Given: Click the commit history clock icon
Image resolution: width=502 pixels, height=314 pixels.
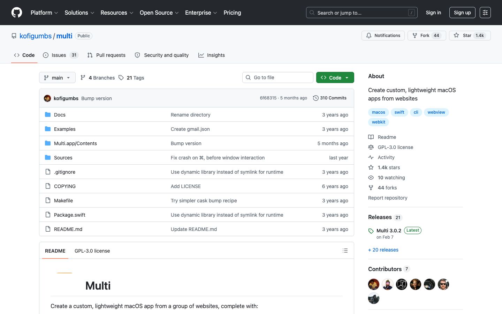Looking at the screenshot, I should pyautogui.click(x=315, y=98).
